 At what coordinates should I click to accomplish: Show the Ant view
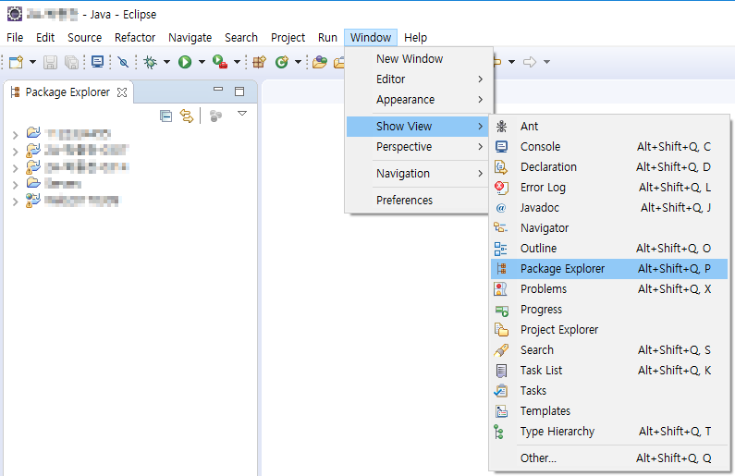(x=609, y=127)
